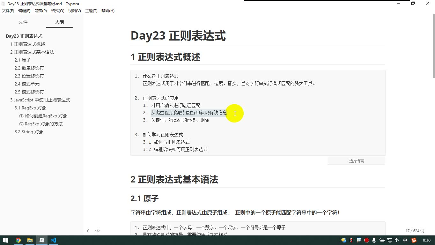The image size is (435, 245).
Task: Open the 编辑(E) menu
Action: 24,11
